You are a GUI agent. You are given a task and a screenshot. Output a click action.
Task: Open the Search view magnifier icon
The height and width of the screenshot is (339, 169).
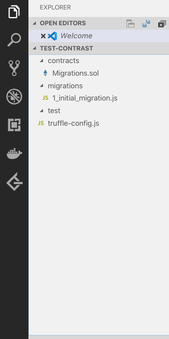(14, 40)
